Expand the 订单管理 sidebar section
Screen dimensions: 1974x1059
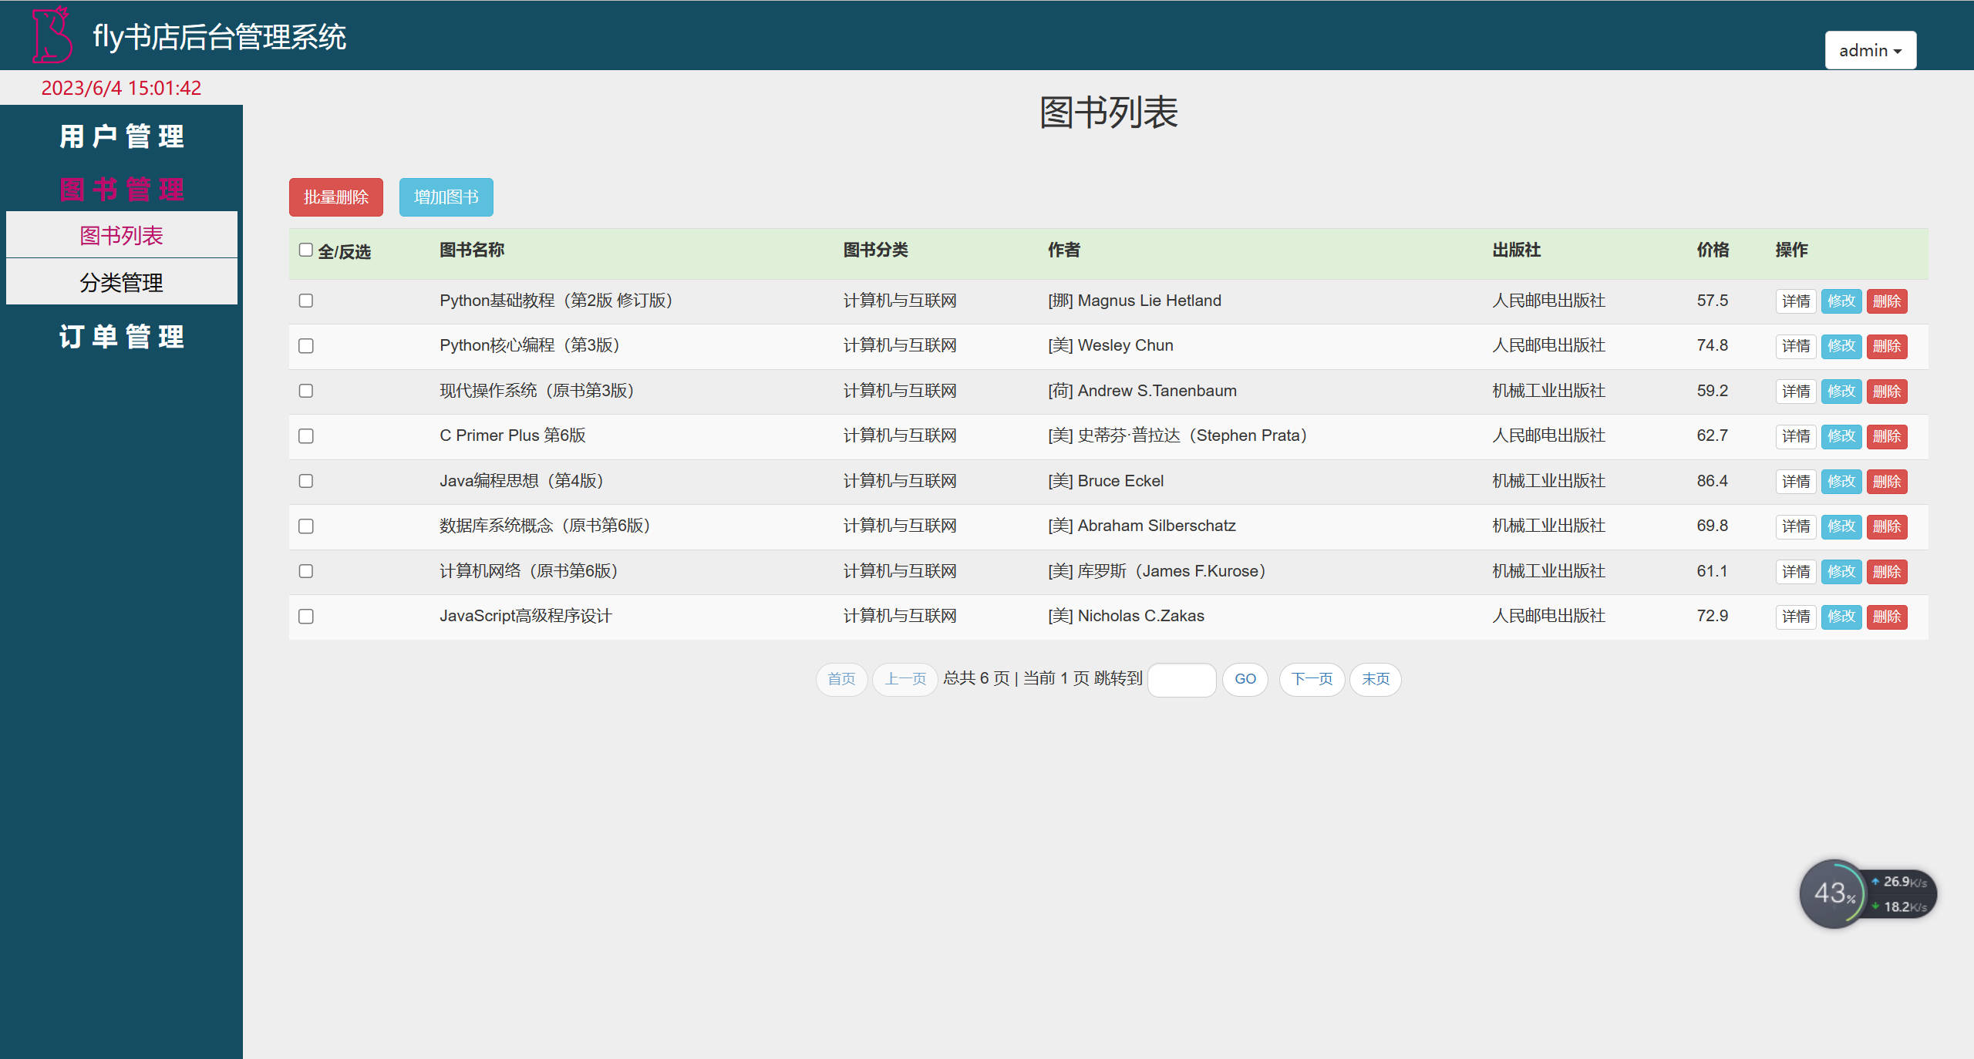click(x=122, y=337)
